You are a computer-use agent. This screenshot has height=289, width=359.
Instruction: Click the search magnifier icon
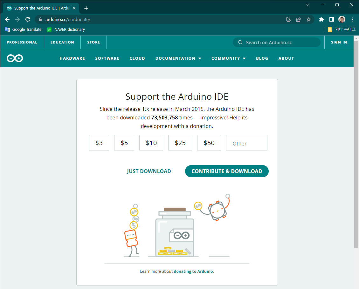click(240, 42)
